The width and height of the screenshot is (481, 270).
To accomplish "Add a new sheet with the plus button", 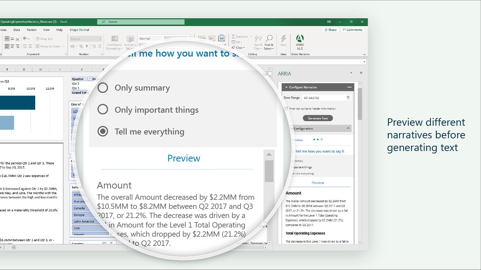I will coord(14,247).
